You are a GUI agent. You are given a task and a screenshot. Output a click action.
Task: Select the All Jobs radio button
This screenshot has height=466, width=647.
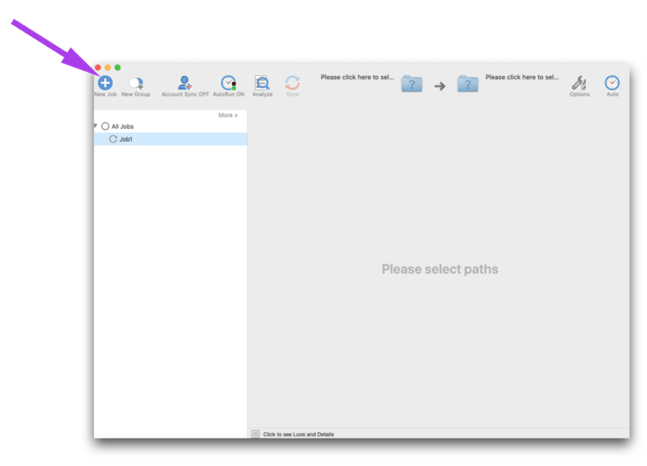pos(106,126)
